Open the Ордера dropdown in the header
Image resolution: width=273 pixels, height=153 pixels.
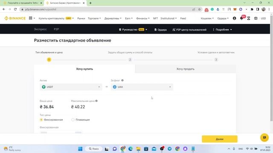pos(223,18)
